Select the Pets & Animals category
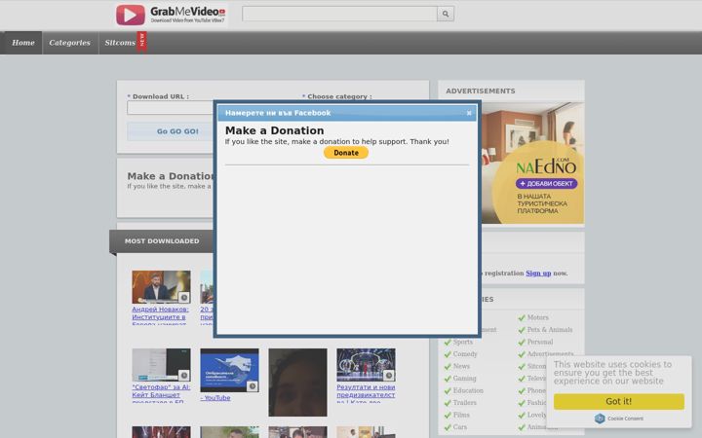The width and height of the screenshot is (702, 438). (550, 330)
